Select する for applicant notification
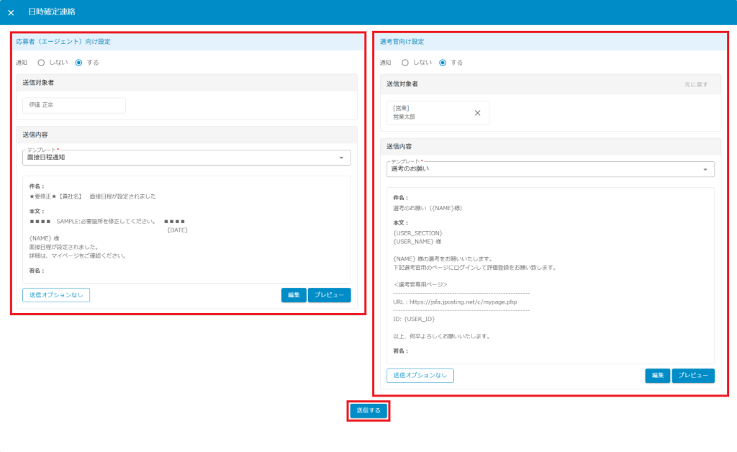The image size is (737, 452). pyautogui.click(x=79, y=63)
